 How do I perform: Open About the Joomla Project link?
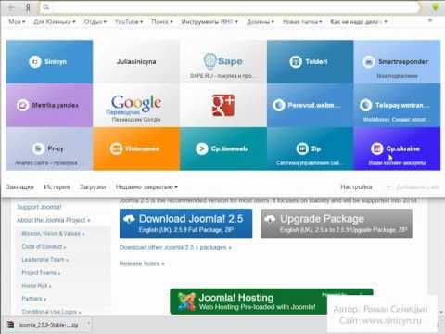[x=54, y=220]
